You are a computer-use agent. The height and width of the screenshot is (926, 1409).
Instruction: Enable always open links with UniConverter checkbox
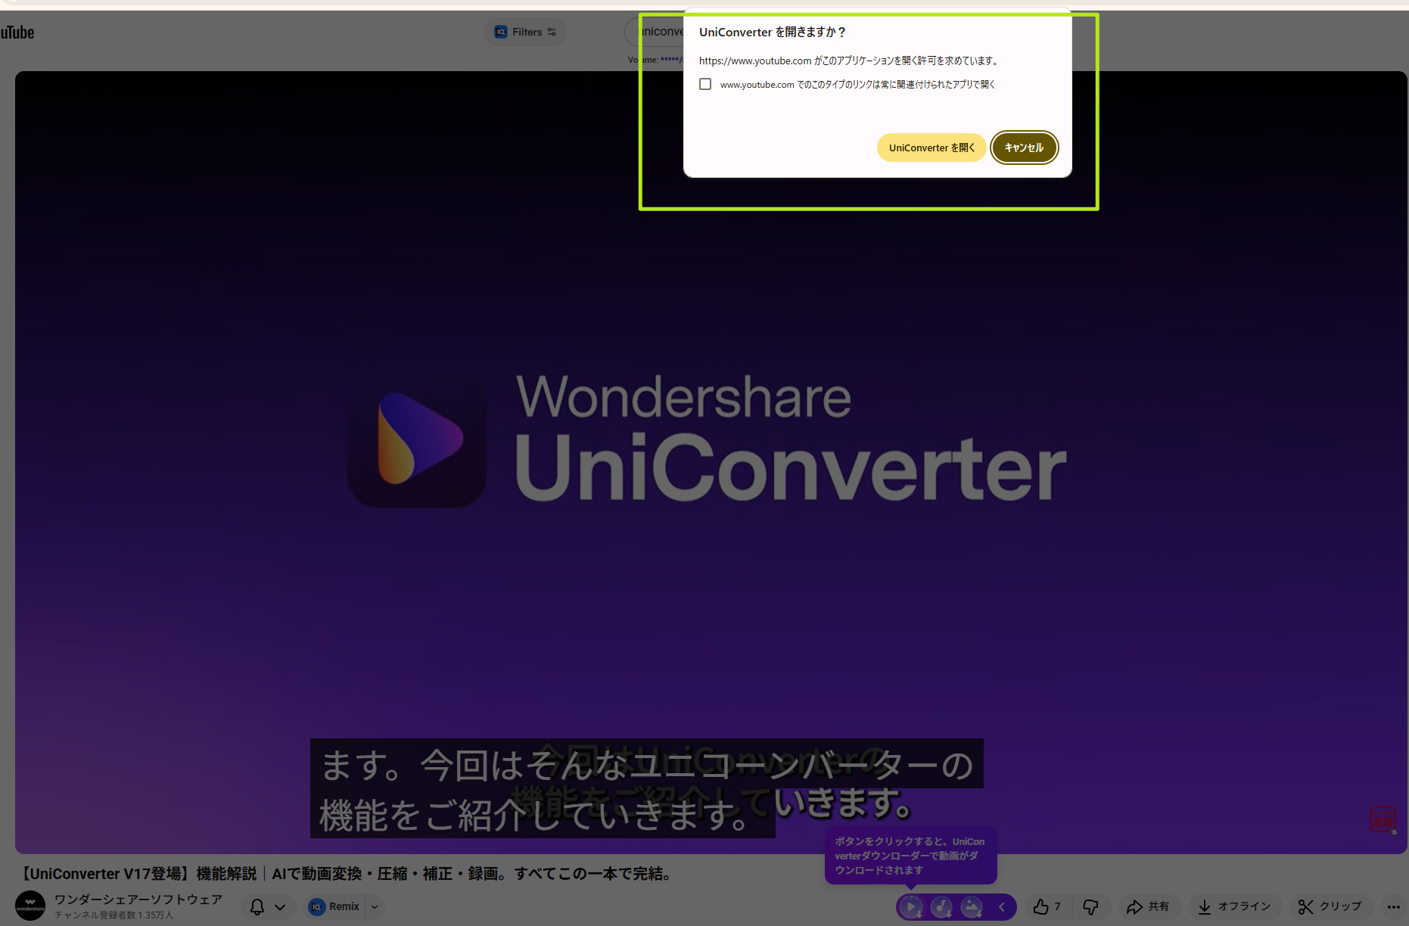click(704, 84)
